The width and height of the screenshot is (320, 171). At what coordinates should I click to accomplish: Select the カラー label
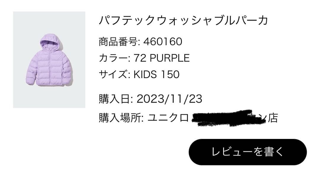tap(114, 58)
